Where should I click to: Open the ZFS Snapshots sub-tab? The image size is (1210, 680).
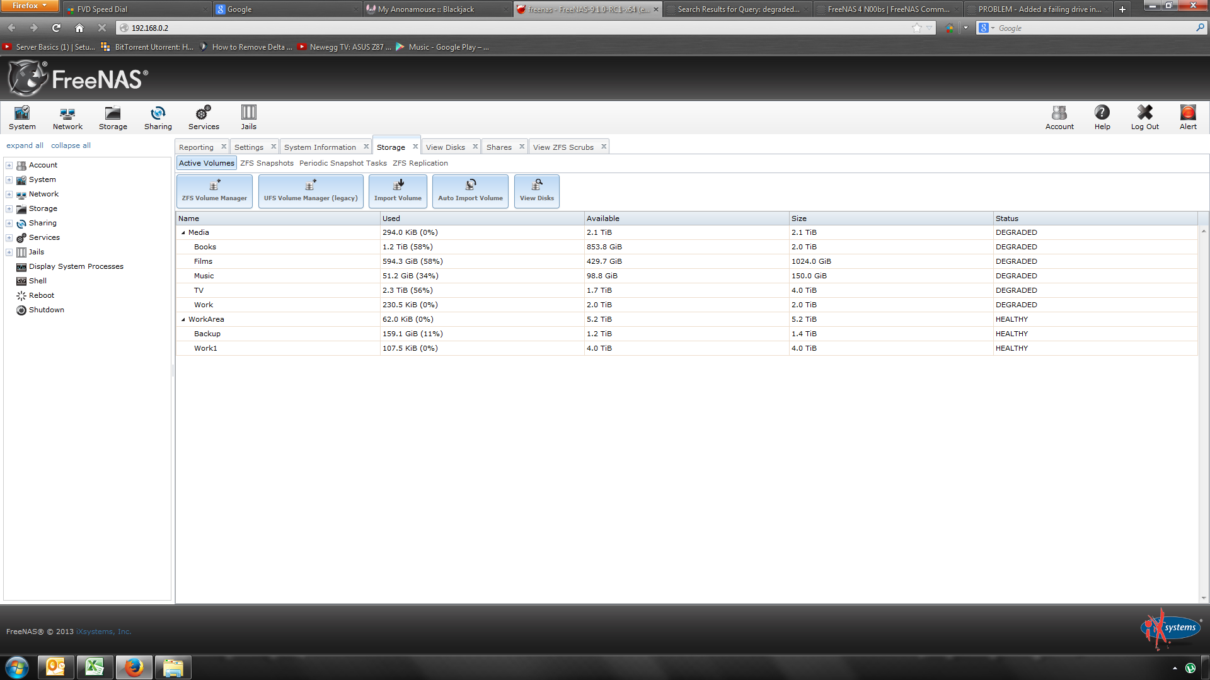pyautogui.click(x=267, y=163)
